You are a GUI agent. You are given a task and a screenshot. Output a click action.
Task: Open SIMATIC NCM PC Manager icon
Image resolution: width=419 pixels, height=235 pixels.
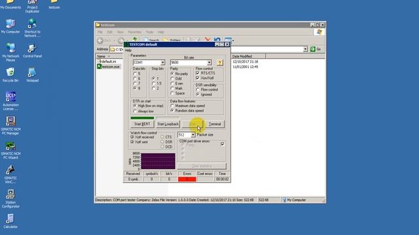click(x=10, y=125)
